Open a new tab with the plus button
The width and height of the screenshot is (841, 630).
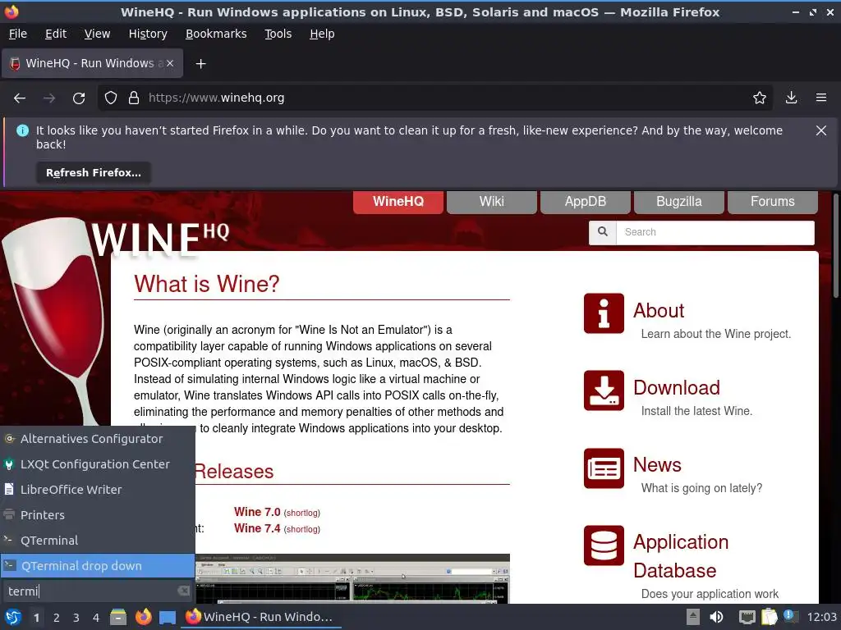pyautogui.click(x=200, y=64)
